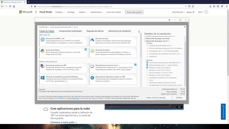Switch to Paquetes de idioma tab
The width and height of the screenshot is (229, 129).
pos(95,31)
